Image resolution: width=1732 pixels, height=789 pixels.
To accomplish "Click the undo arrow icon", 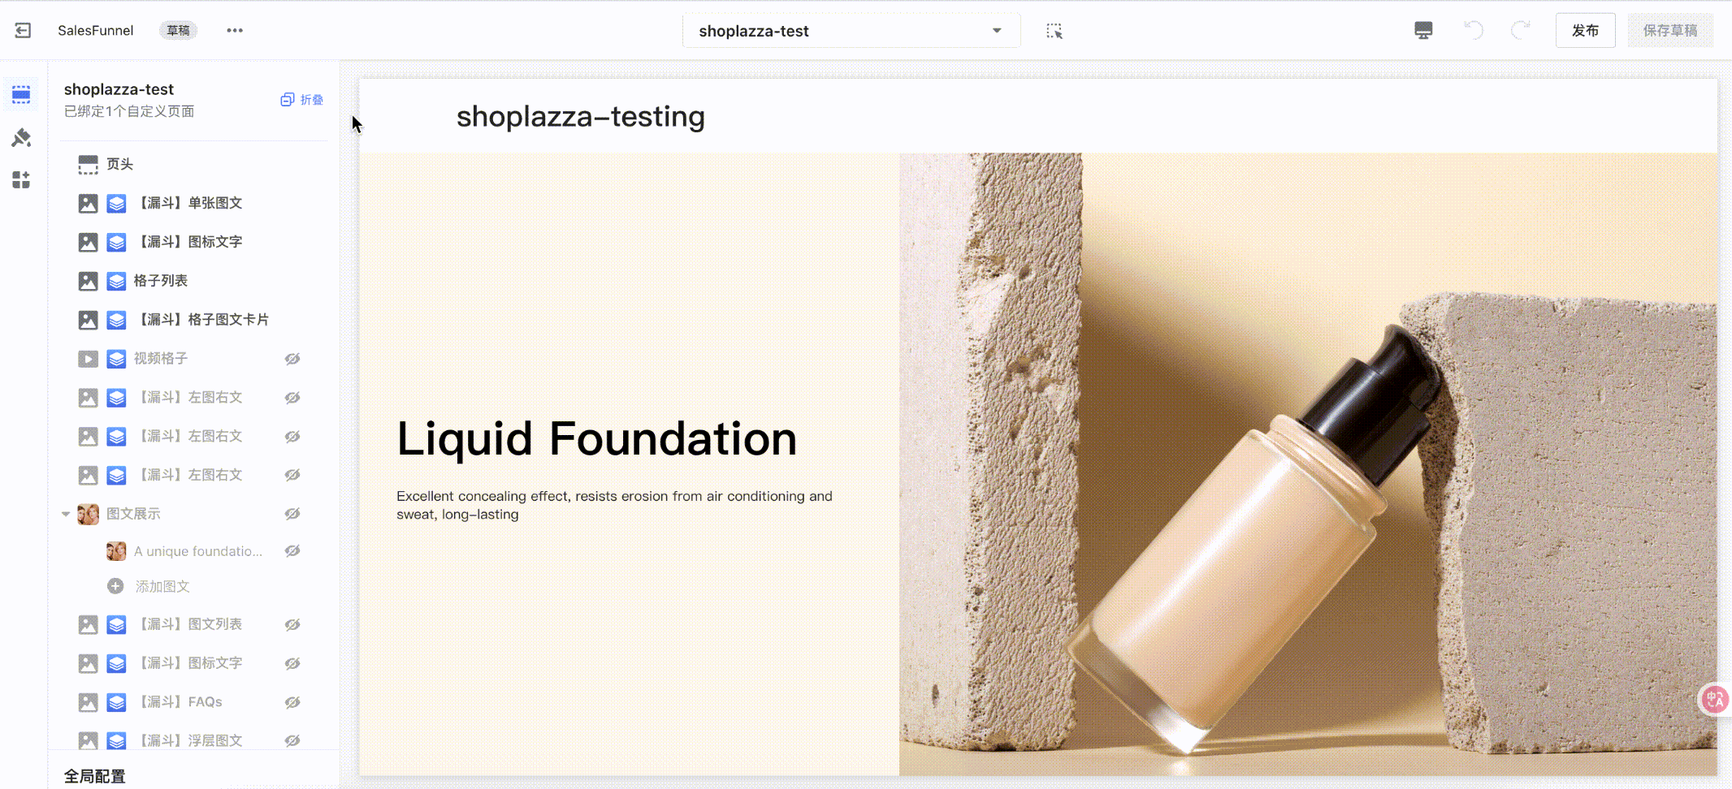I will coord(1473,30).
